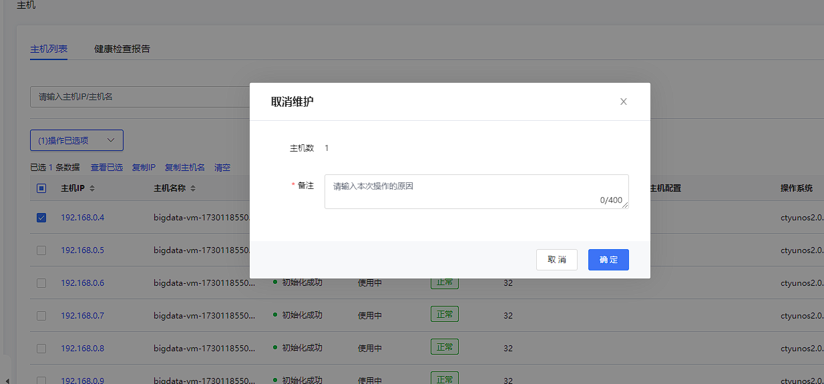Click ctyunos2.0 cell in 192.168.0.7 row

point(802,315)
